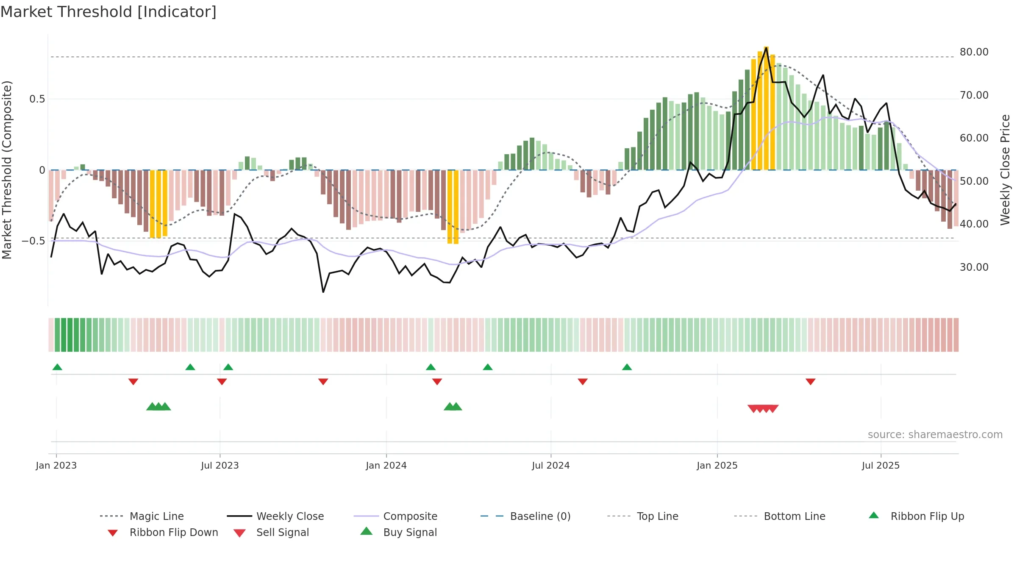This screenshot has height=572, width=1017.
Task: Click the 70.00 price axis label
Action: (x=974, y=95)
